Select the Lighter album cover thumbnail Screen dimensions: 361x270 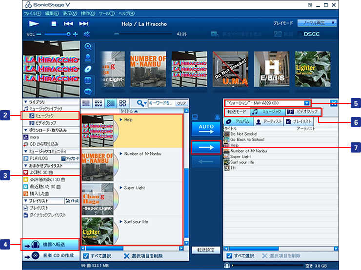coord(313,69)
